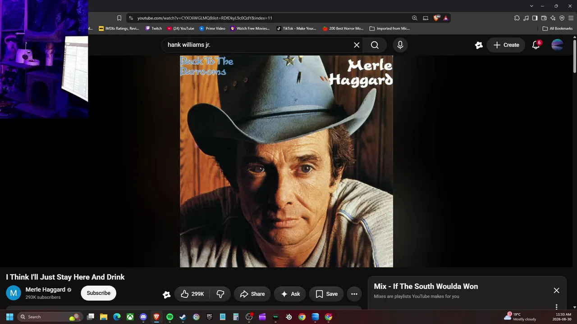Screen dimensions: 577x324
Task: Open Brave Rewards triangle icon
Action: [446, 18]
